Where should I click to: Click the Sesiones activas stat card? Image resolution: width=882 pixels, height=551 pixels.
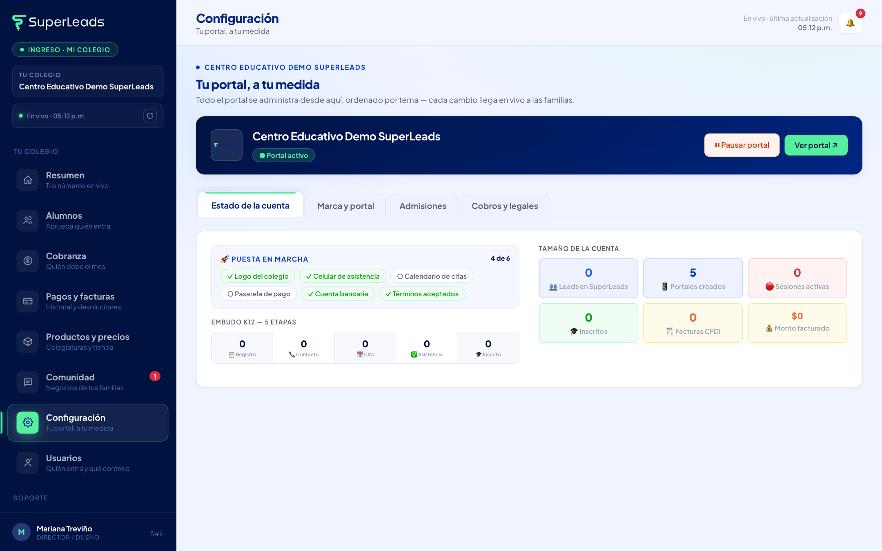[797, 278]
